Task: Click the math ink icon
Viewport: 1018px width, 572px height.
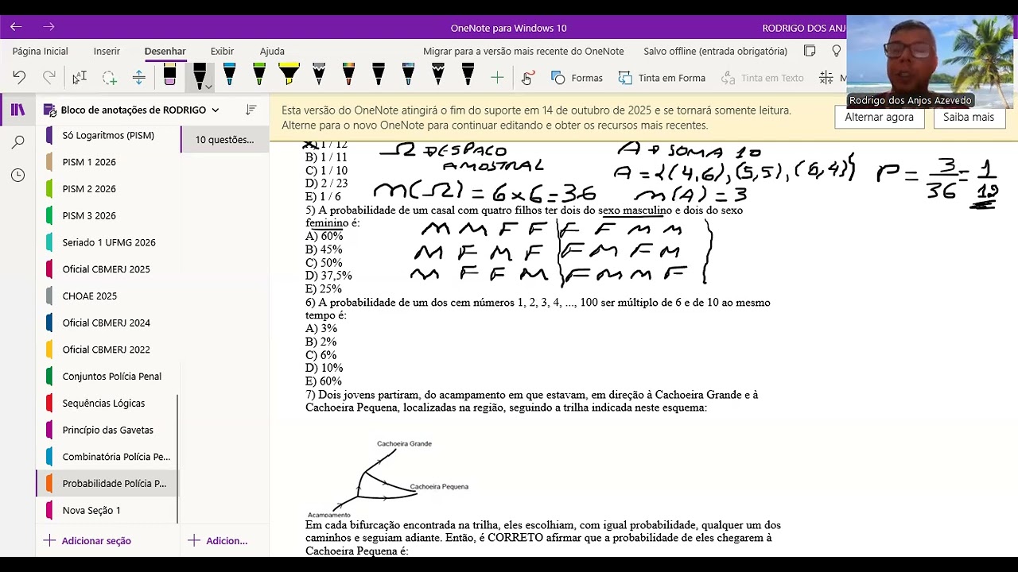Action: [826, 78]
